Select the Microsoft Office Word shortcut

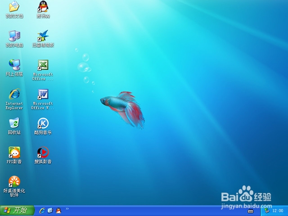[x=43, y=99]
